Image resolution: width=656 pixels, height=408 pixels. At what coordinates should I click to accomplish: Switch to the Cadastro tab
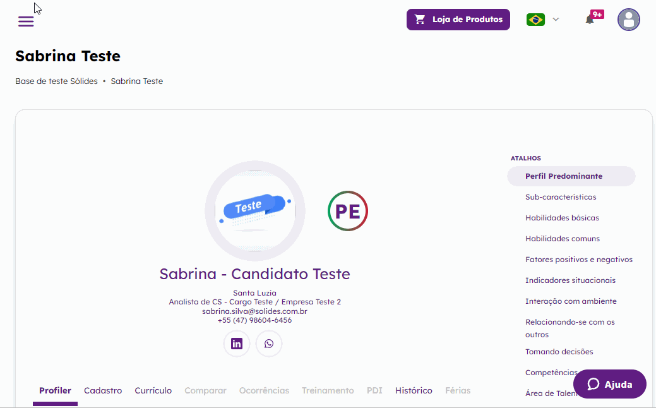[103, 390]
